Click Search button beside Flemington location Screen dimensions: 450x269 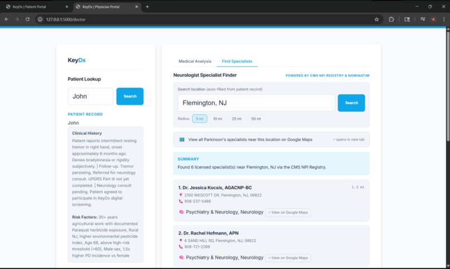351,103
